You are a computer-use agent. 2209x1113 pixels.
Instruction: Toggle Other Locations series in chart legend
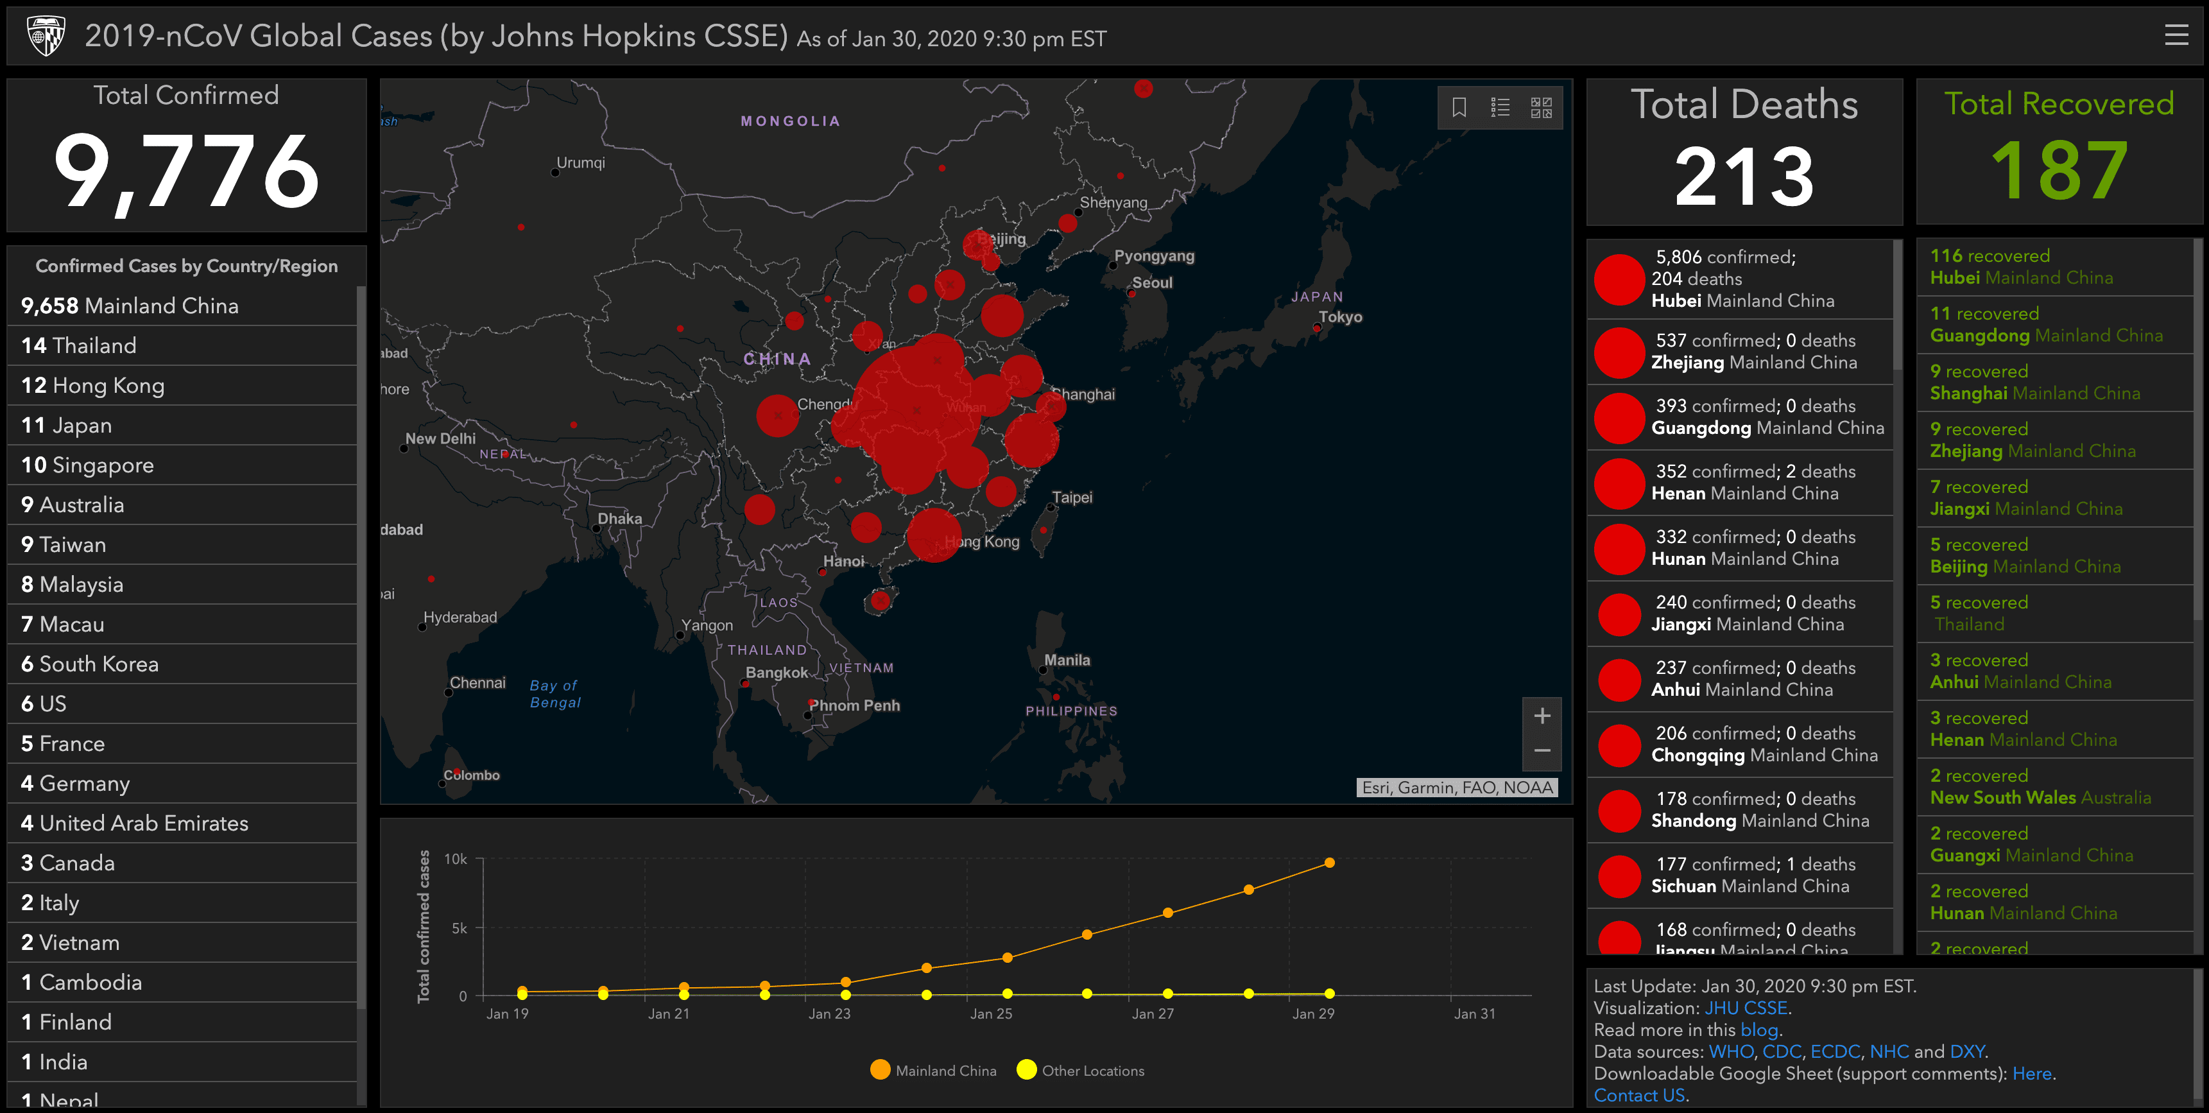tap(1081, 1070)
